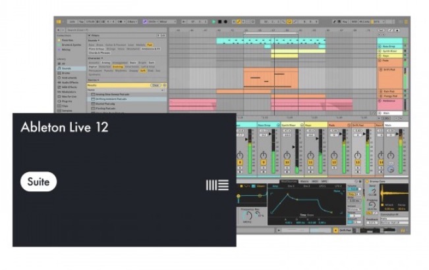Open the scale root note dropdown
Viewport: 429px width, 270px height.
point(153,22)
